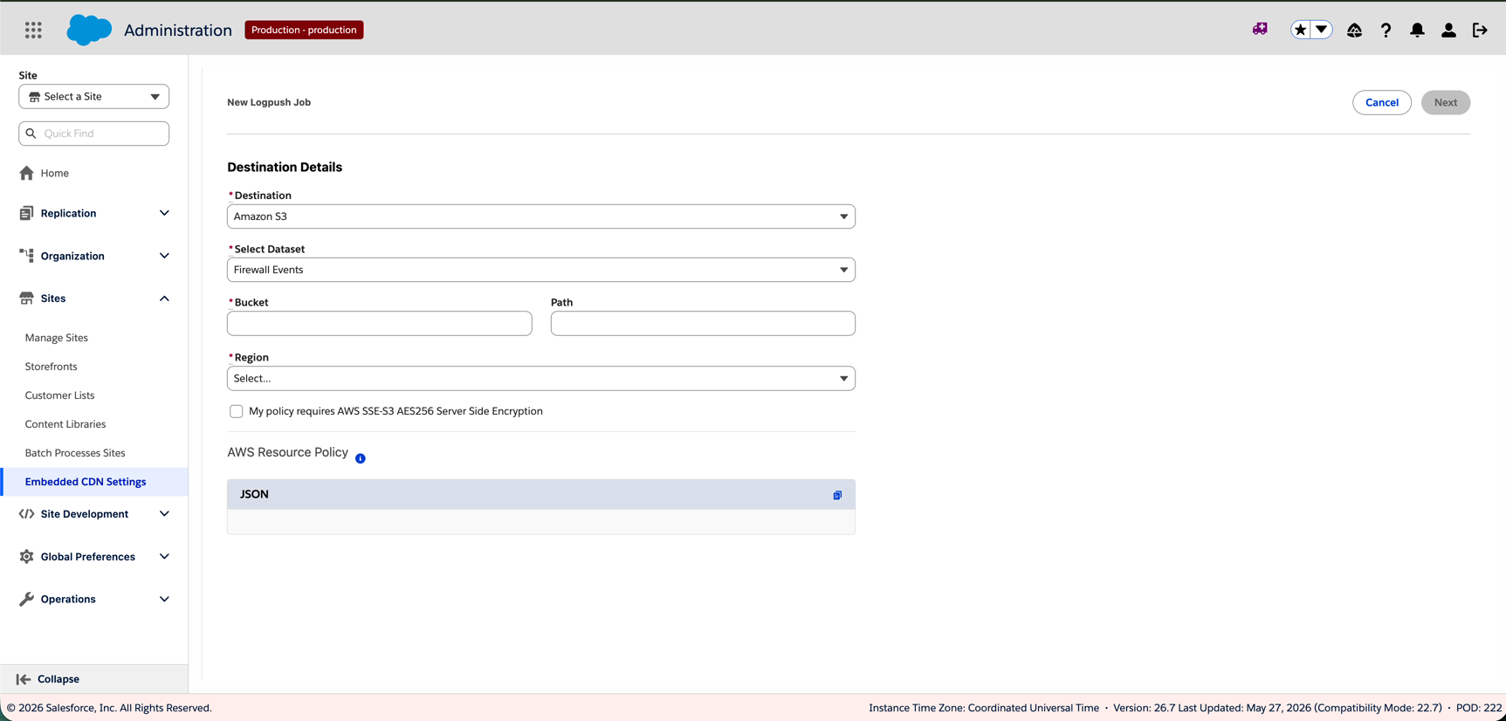Open the help question mark icon

[1386, 30]
